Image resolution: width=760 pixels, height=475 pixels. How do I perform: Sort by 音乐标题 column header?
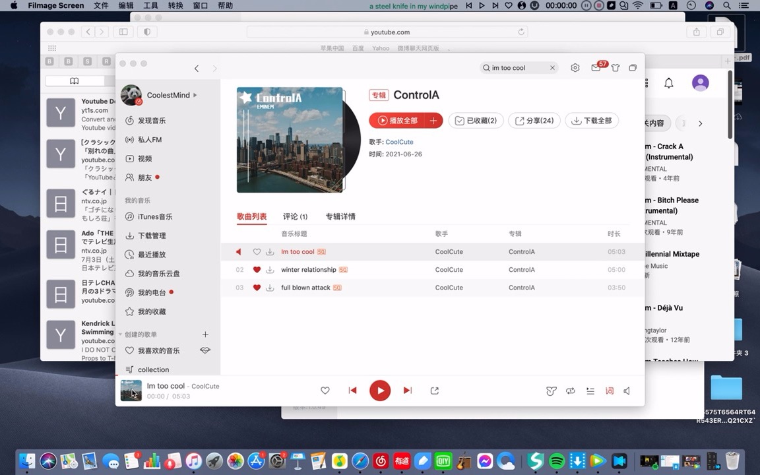(294, 234)
